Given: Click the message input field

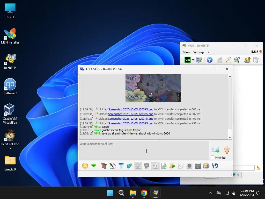Looking at the screenshot, I should (144, 150).
